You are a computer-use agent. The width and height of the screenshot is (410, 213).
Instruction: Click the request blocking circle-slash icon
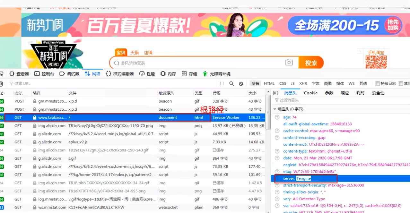[x=241, y=84]
